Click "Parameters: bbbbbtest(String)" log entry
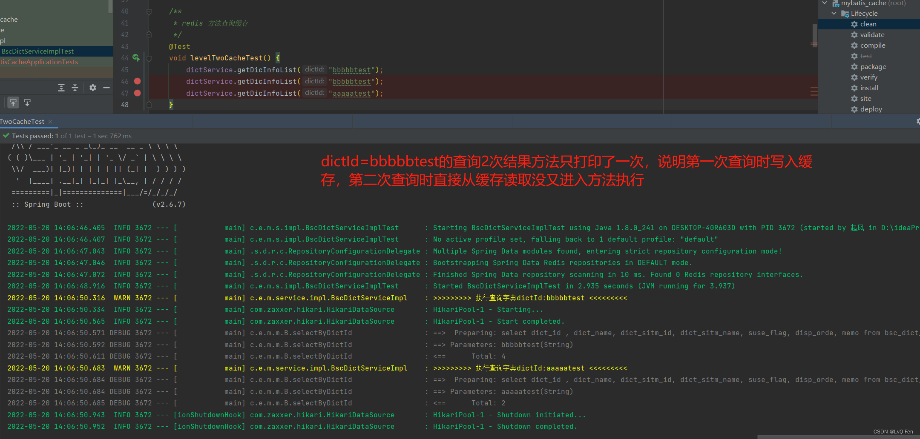This screenshot has width=920, height=439. click(512, 345)
